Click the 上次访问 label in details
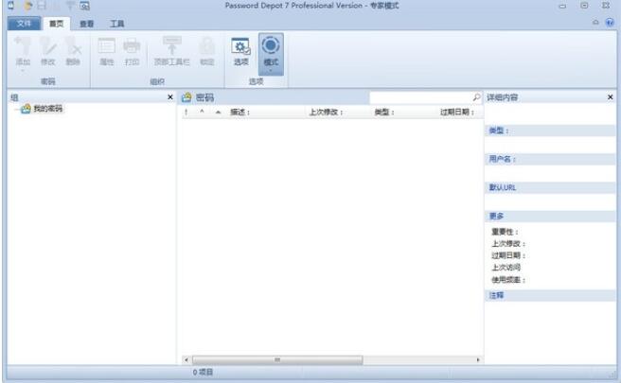The width and height of the screenshot is (621, 383). pyautogui.click(x=506, y=268)
